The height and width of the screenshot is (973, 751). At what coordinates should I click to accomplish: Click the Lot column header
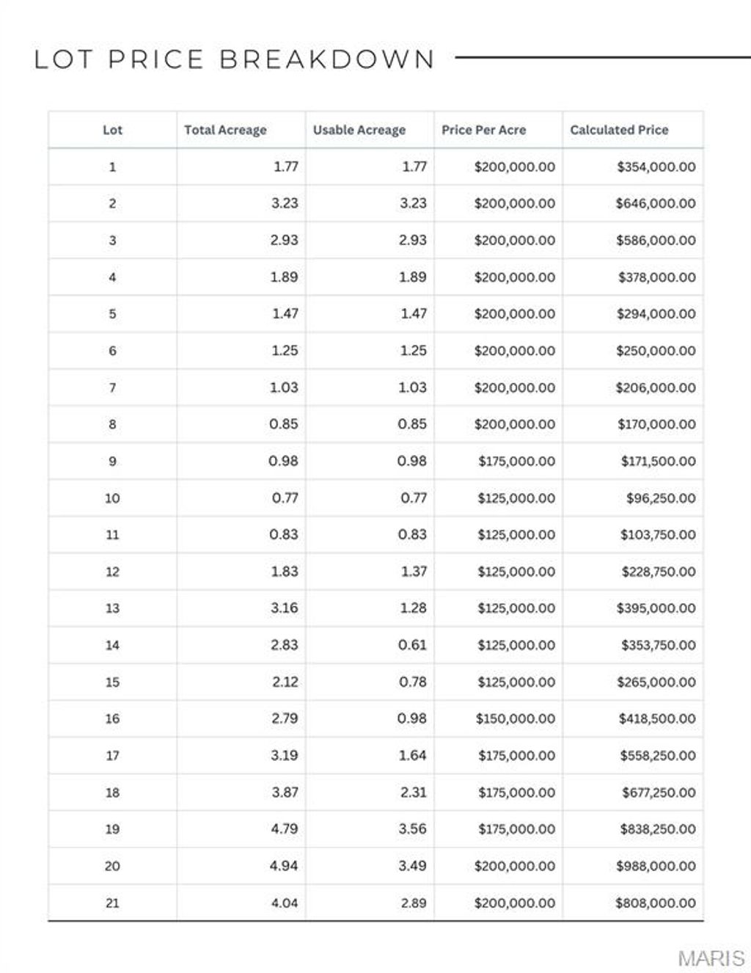(112, 130)
